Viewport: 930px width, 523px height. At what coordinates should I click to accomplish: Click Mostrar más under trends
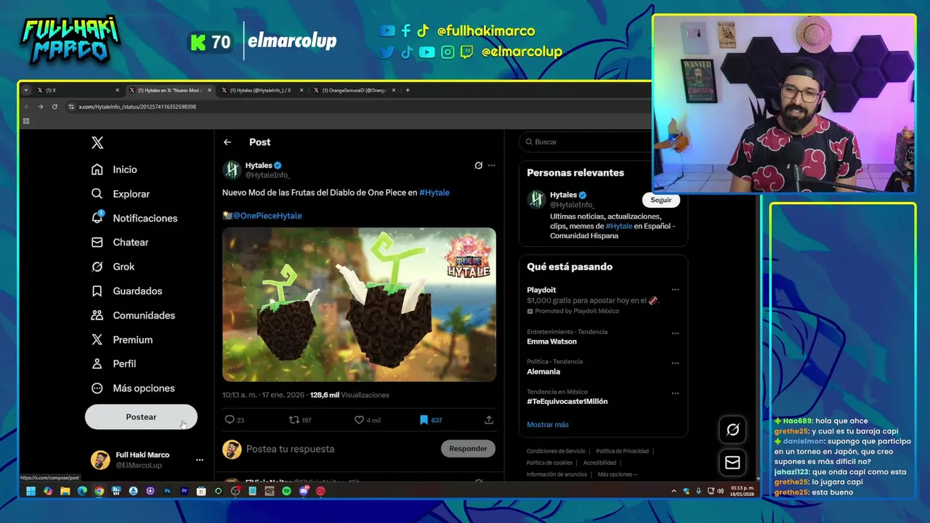(x=548, y=425)
